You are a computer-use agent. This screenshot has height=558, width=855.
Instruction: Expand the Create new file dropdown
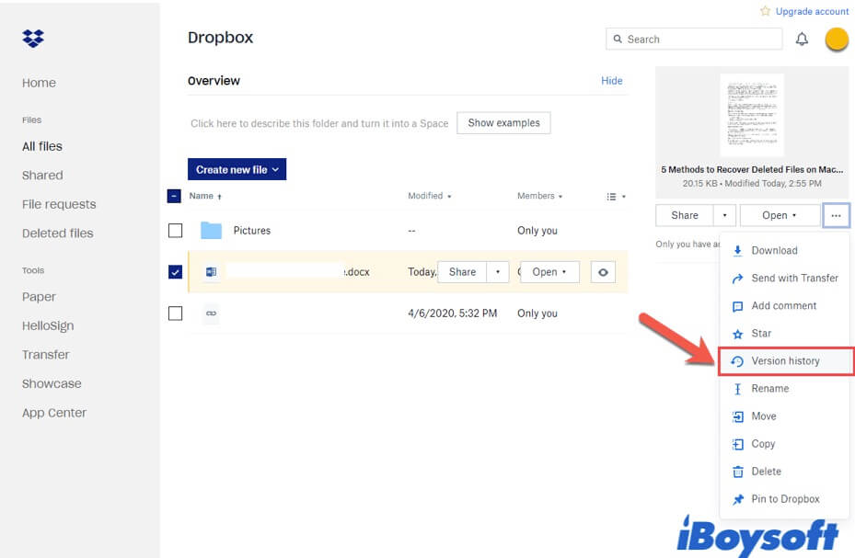237,170
